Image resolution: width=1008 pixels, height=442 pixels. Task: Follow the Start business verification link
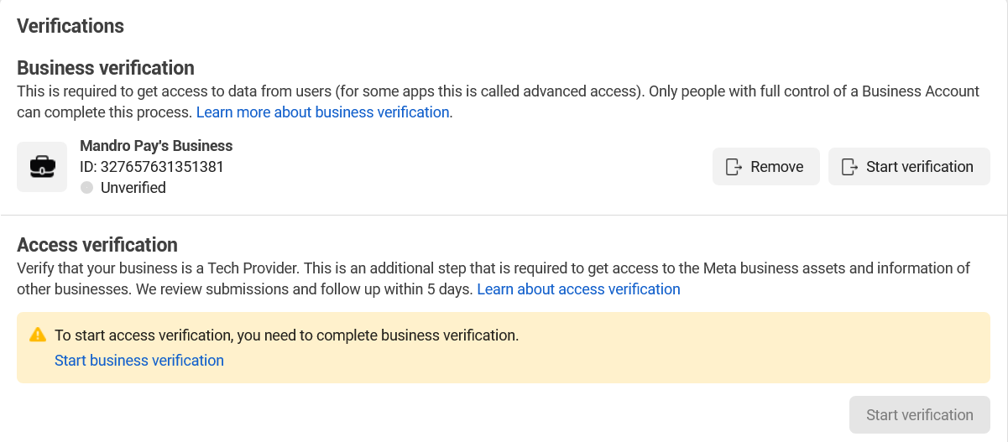click(139, 361)
